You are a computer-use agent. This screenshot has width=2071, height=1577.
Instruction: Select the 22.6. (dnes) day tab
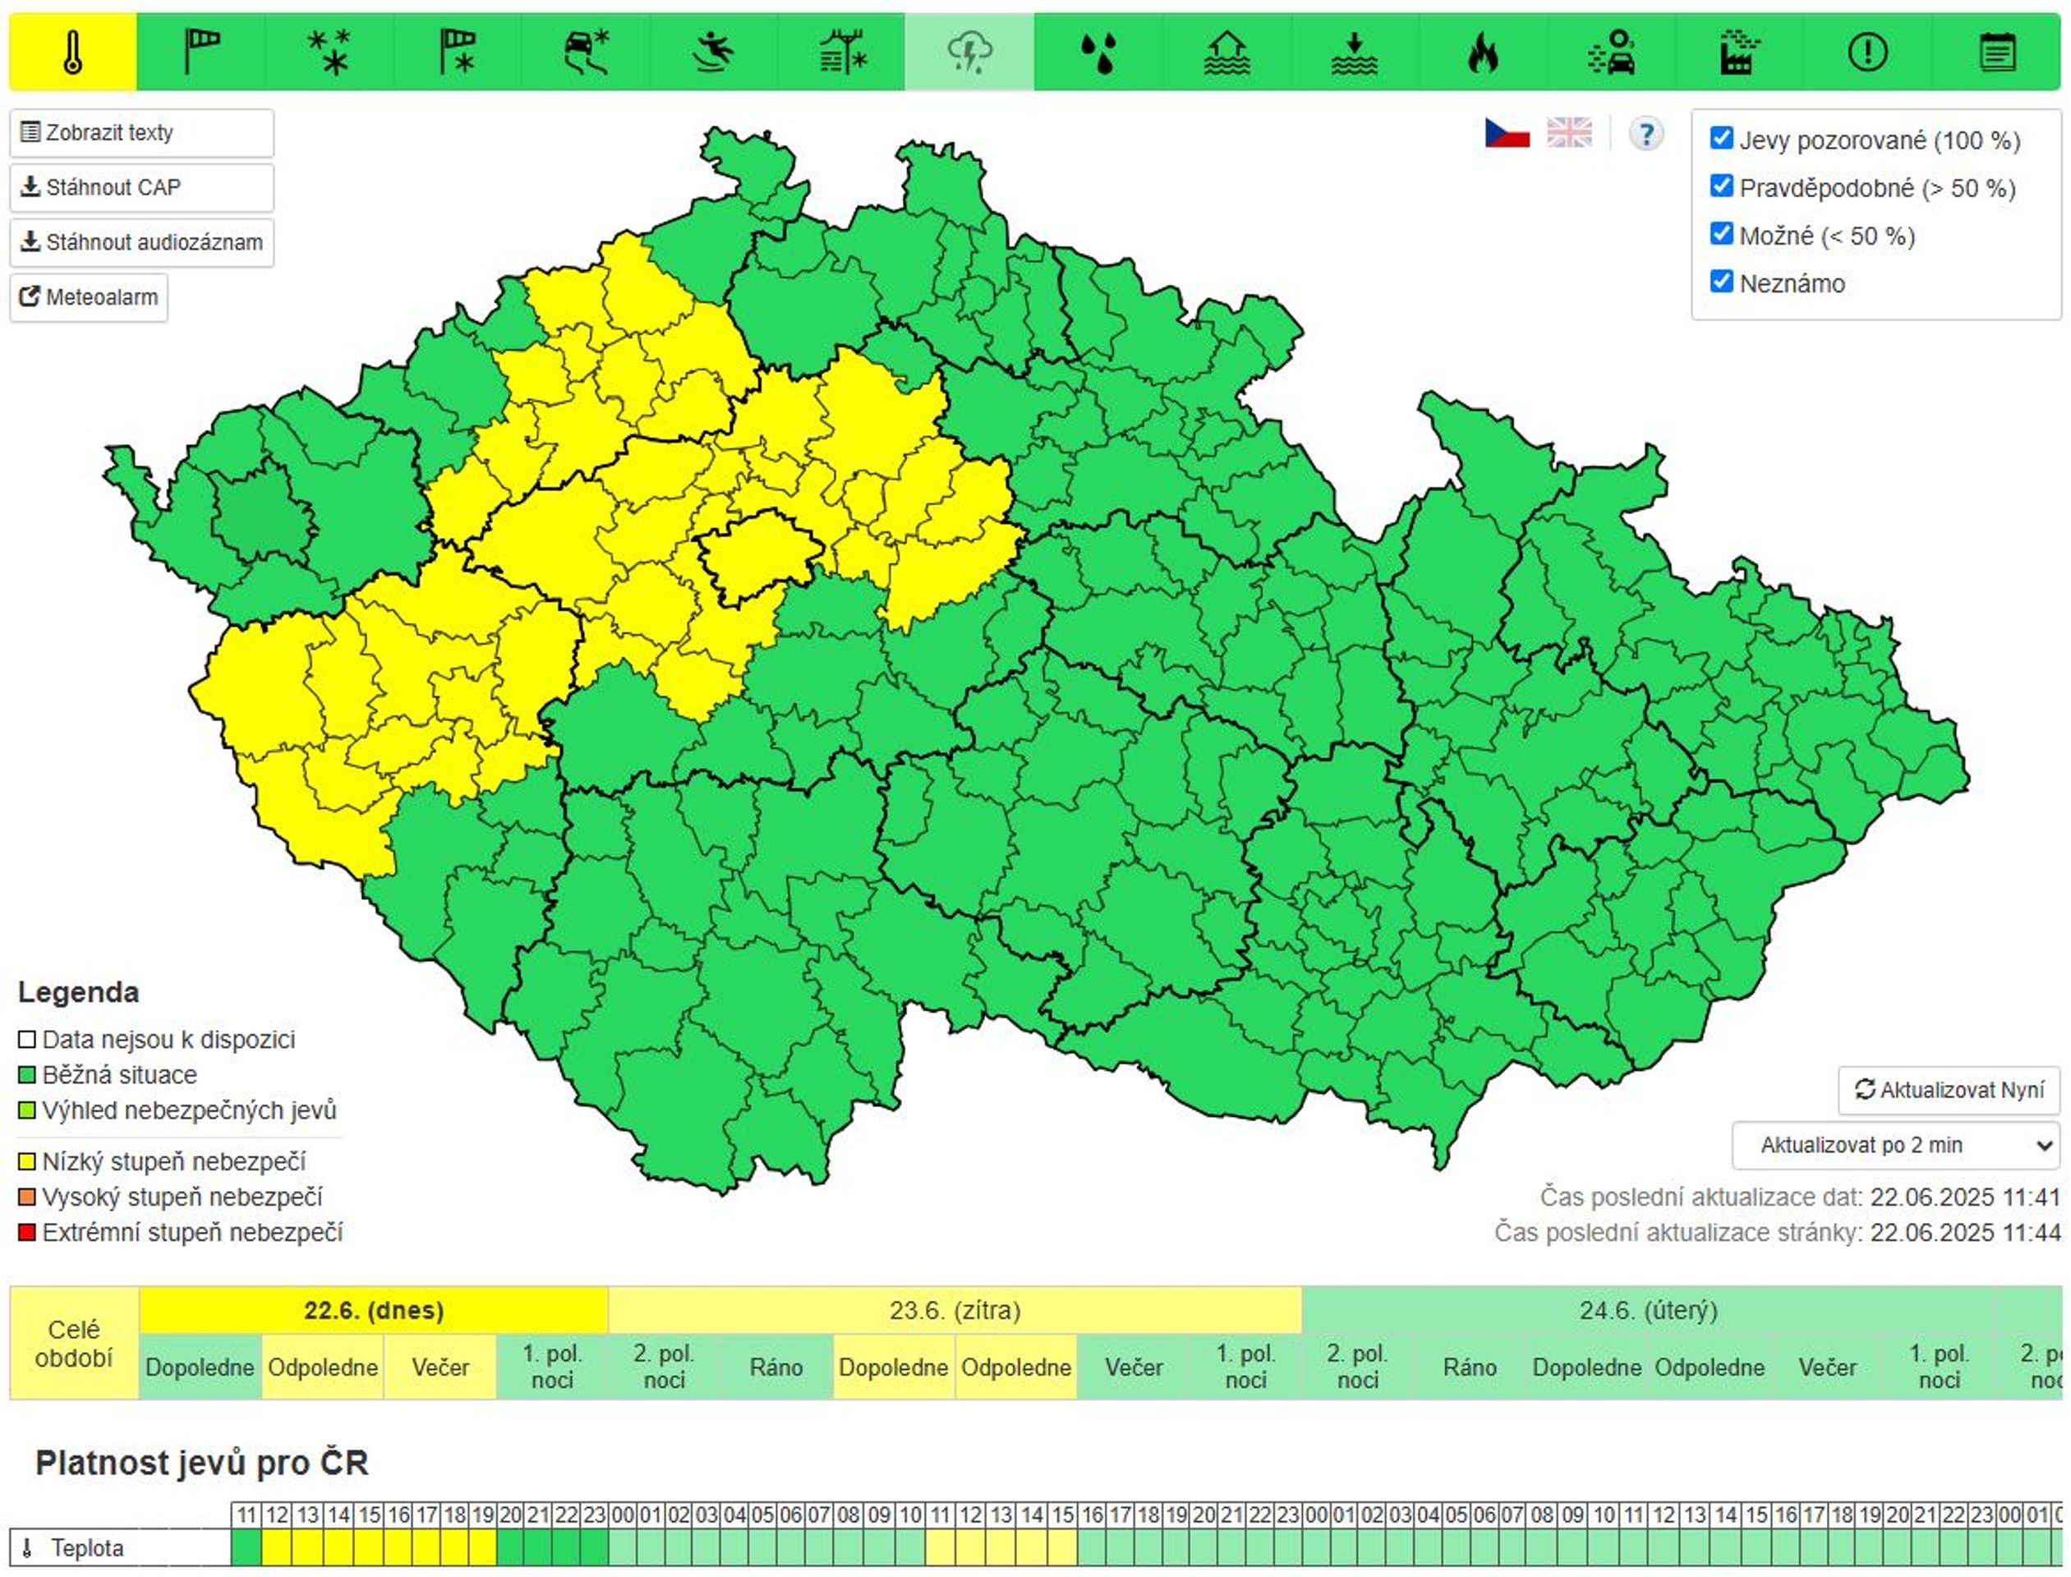click(374, 1310)
